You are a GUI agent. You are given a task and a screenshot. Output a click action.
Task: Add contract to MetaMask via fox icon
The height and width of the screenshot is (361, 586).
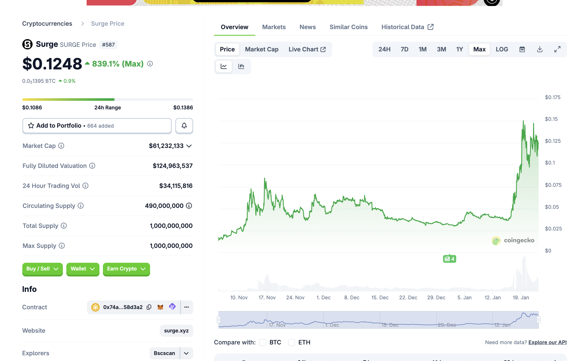160,307
